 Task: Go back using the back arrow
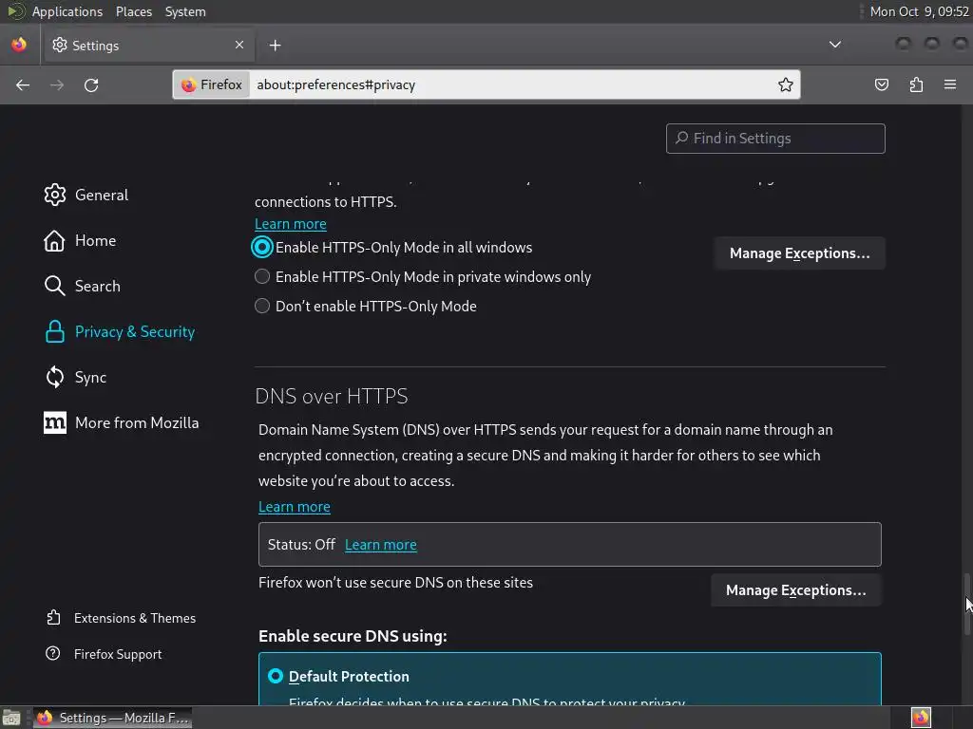[23, 84]
